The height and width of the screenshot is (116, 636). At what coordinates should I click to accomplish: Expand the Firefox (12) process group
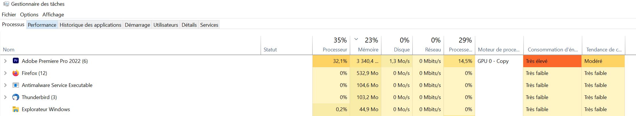click(x=5, y=73)
